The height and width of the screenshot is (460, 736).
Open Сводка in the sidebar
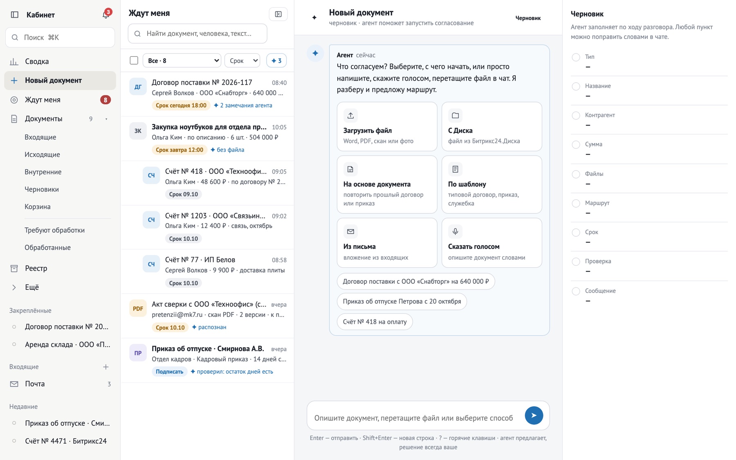[60, 61]
